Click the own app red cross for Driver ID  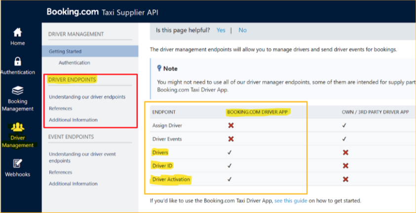(345, 166)
